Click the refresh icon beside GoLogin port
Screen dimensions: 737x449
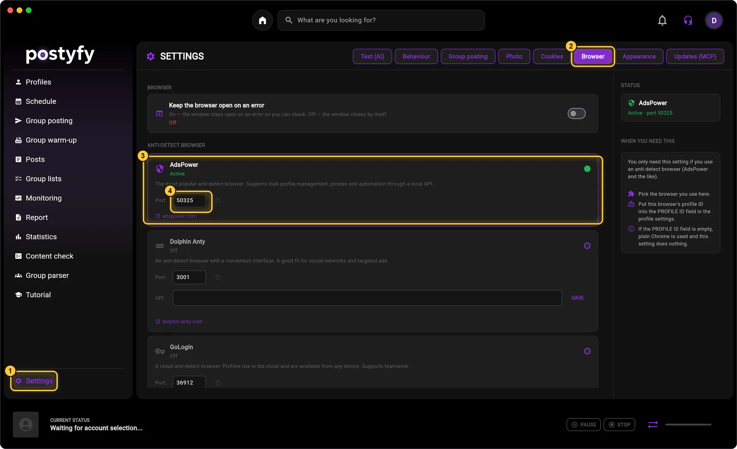tap(218, 383)
